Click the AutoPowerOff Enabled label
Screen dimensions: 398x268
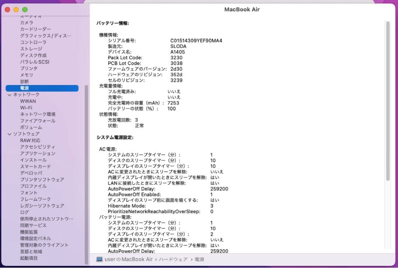point(134,194)
